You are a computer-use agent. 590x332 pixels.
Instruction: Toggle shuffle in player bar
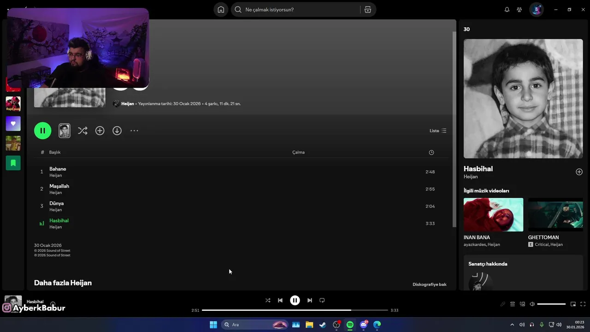tap(268, 300)
